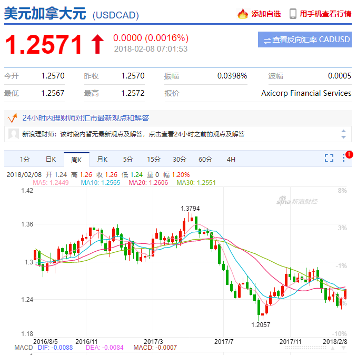Click the candlestick at the 1.3794 high
This screenshot has height=355, width=357.
coord(188,217)
